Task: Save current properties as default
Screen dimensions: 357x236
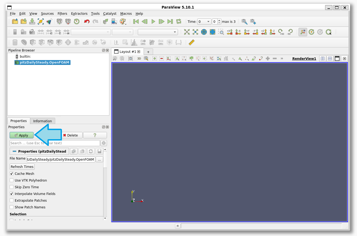Action: click(99, 152)
